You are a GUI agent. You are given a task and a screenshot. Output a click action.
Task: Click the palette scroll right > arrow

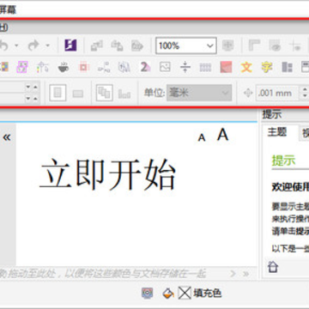pyautogui.click(x=233, y=274)
